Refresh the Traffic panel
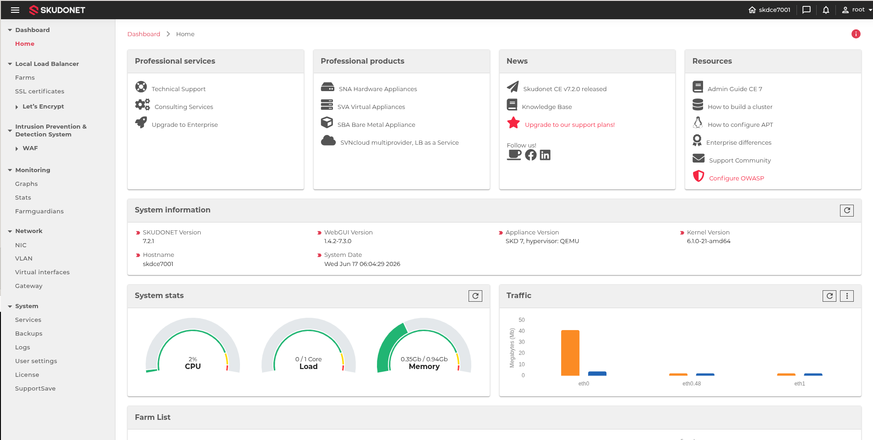Image resolution: width=873 pixels, height=440 pixels. click(x=829, y=296)
